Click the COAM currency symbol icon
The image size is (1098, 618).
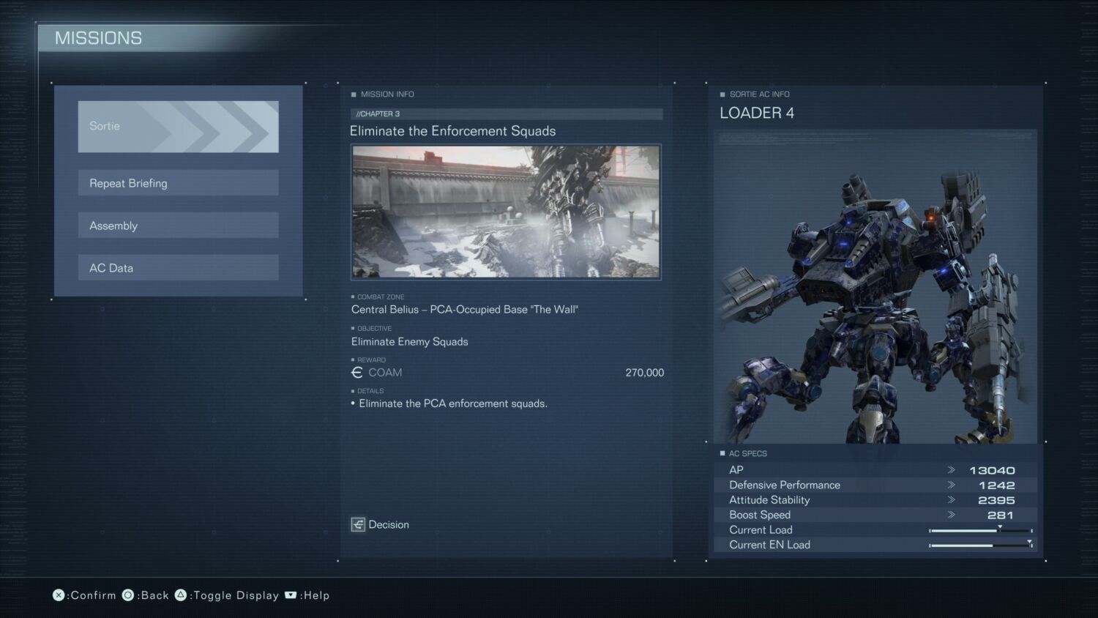[x=357, y=373]
